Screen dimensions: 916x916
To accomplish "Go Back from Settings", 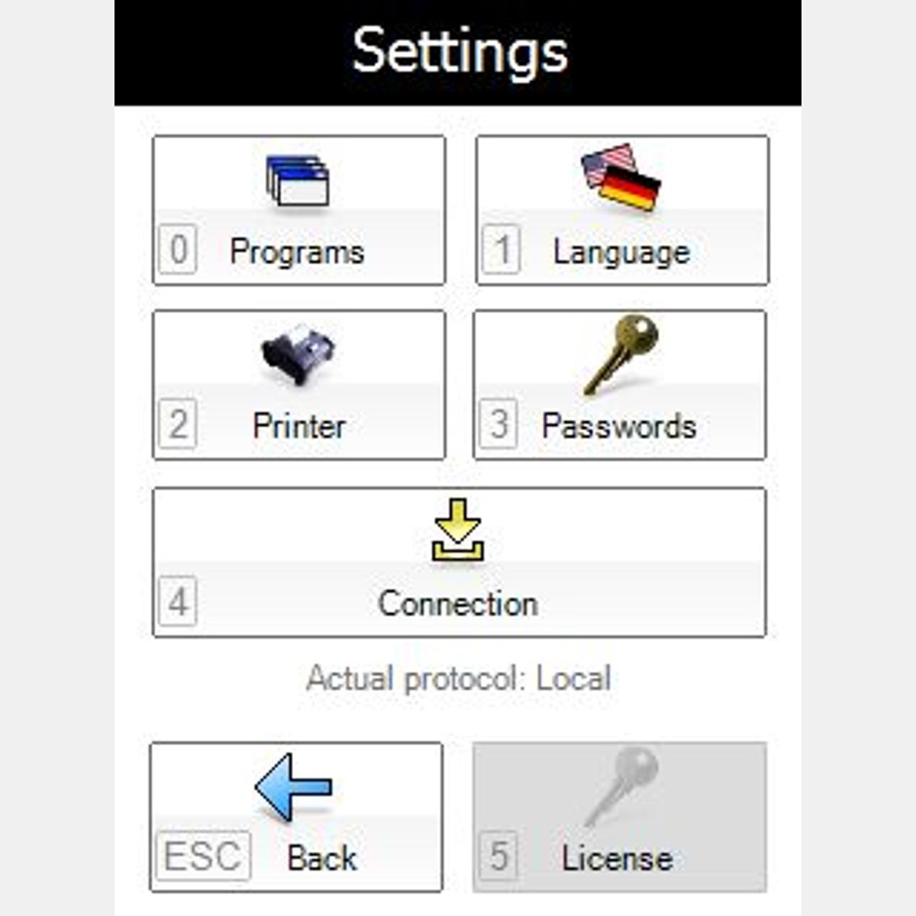I will coord(296,817).
